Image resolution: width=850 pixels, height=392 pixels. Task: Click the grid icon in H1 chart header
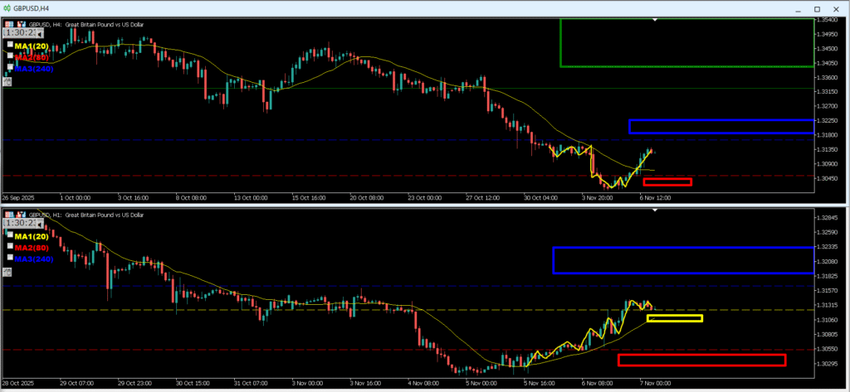coord(7,215)
